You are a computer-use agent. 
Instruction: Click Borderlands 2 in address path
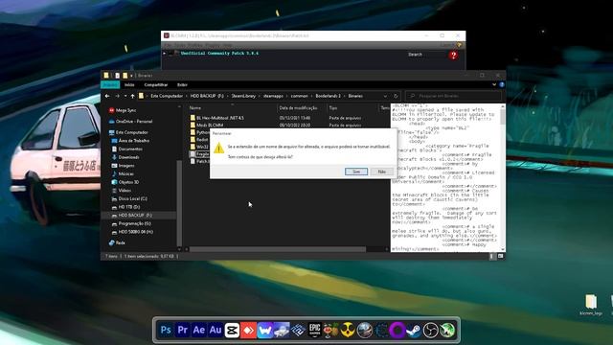pos(328,96)
